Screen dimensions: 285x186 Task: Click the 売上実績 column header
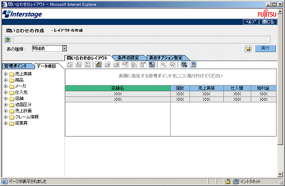pos(206,88)
